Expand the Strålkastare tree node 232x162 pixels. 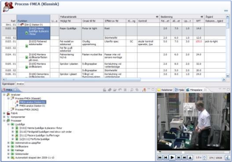8,146
